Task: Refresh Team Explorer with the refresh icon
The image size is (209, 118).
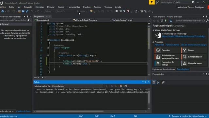Action: pos(171,21)
